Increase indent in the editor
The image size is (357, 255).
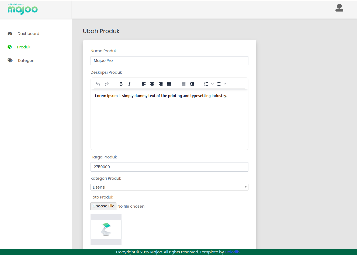192,84
